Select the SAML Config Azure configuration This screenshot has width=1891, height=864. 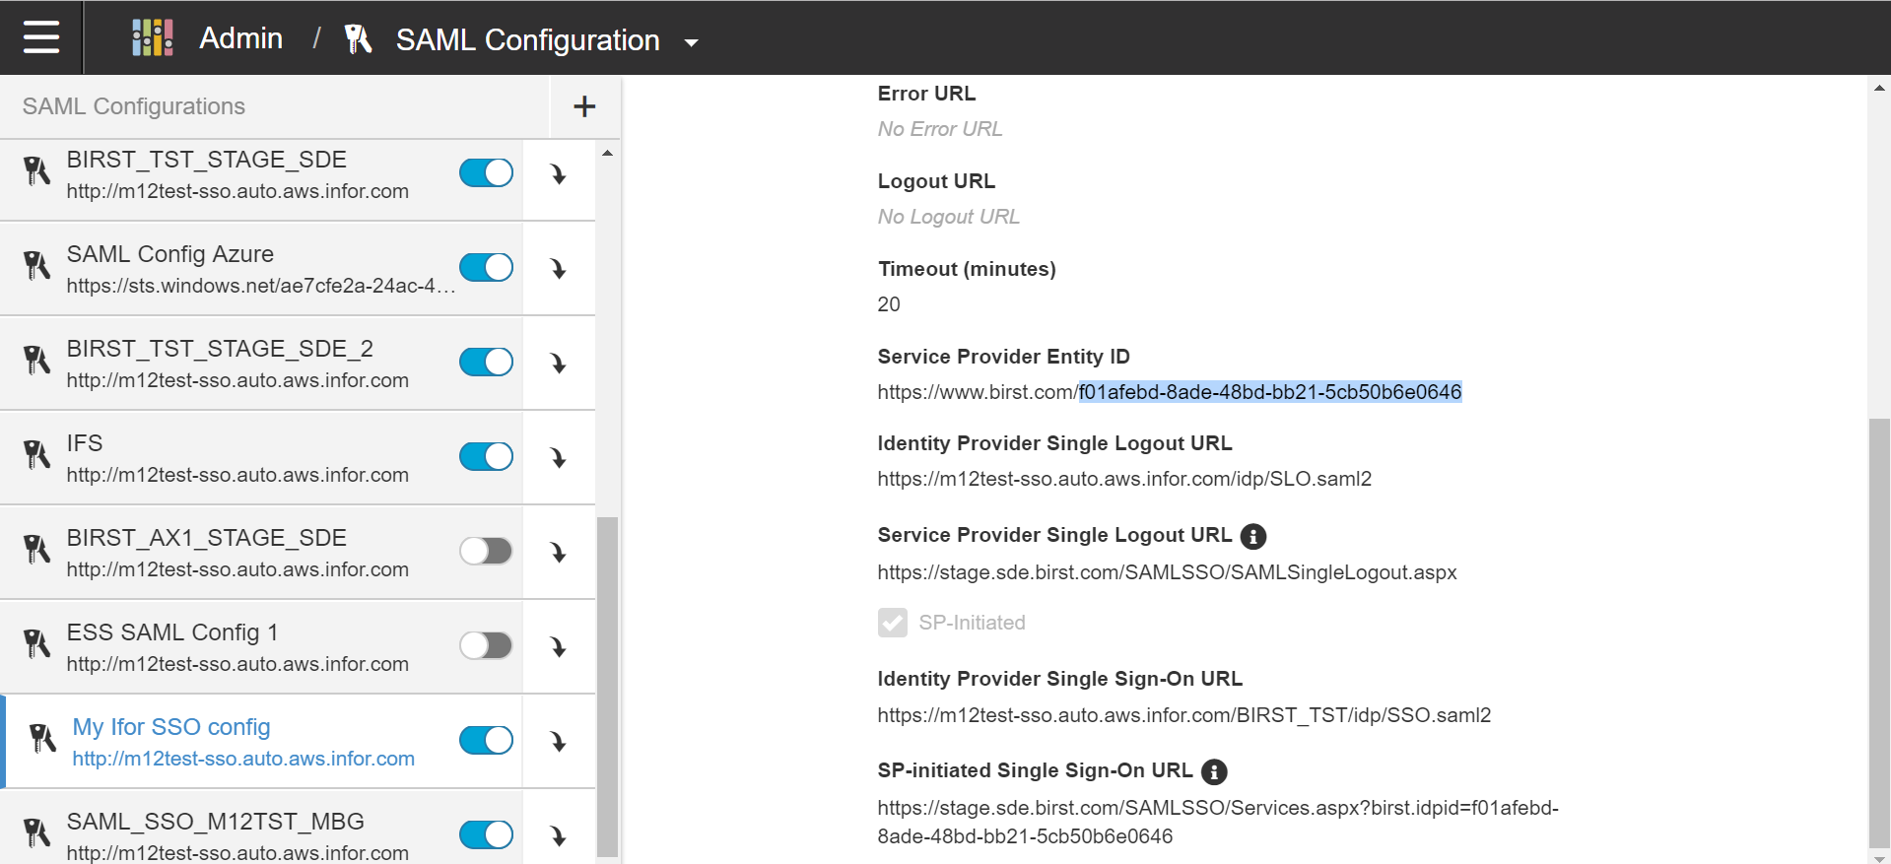(261, 269)
